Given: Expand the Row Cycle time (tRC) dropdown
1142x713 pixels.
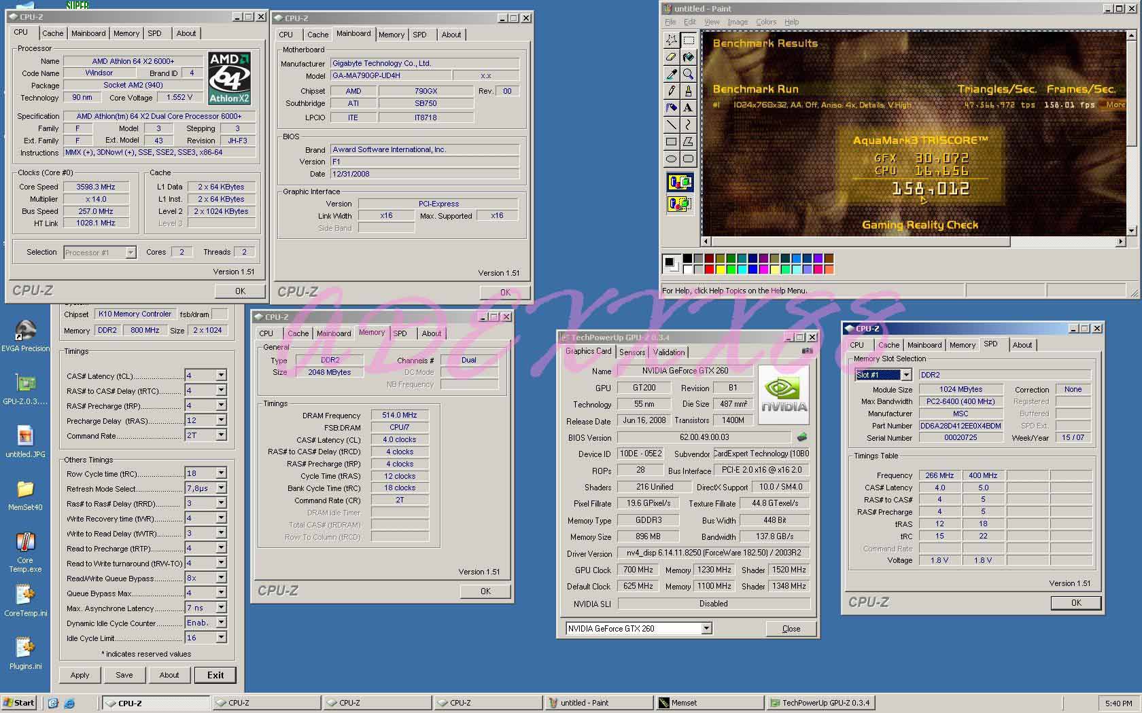Looking at the screenshot, I should (x=221, y=473).
